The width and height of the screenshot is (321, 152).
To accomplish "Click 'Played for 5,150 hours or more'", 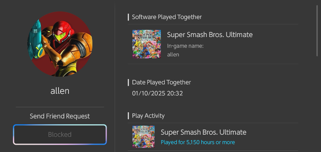I will [198, 142].
